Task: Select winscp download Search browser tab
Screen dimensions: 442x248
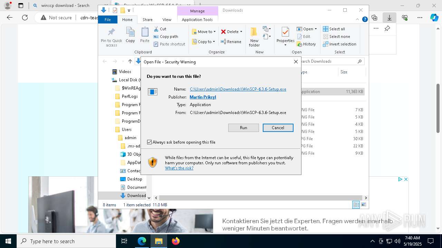Action: [65, 6]
